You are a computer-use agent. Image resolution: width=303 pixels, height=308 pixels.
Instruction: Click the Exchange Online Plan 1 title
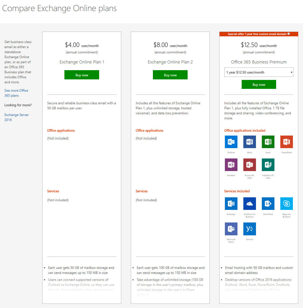pos(82,62)
